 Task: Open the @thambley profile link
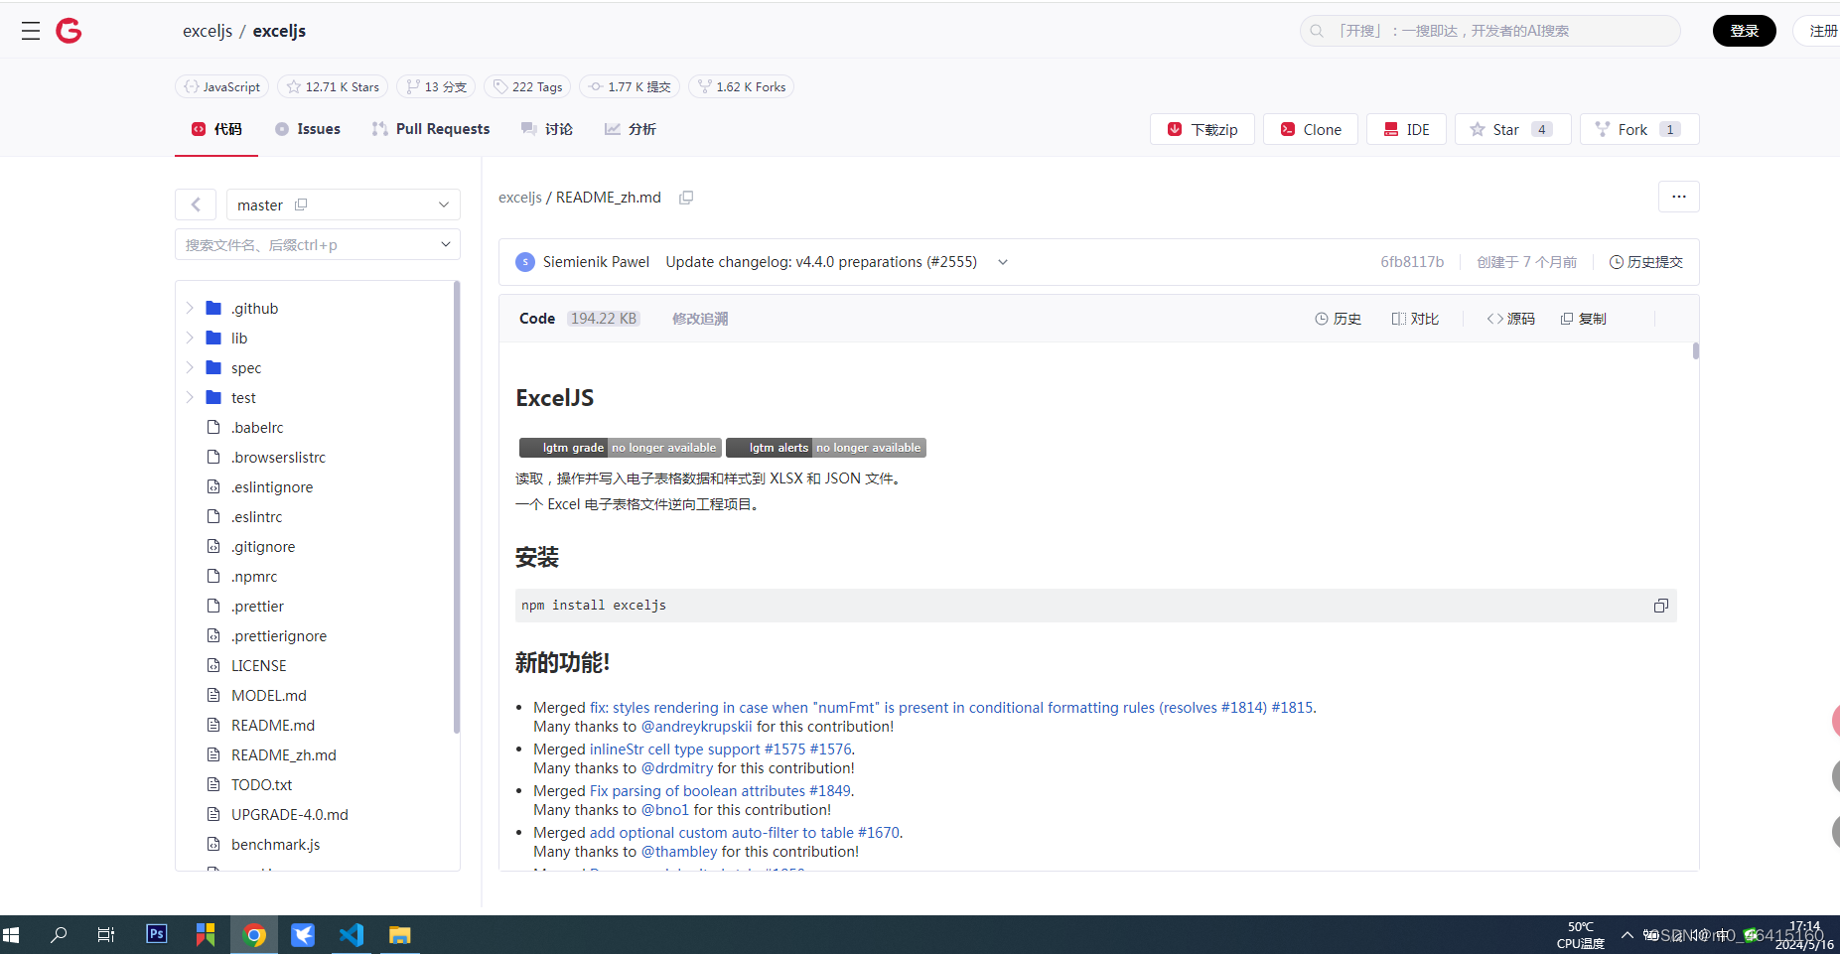(679, 852)
